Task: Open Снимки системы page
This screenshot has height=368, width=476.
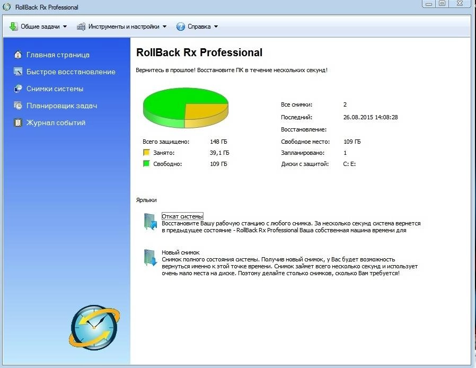Action: point(55,89)
